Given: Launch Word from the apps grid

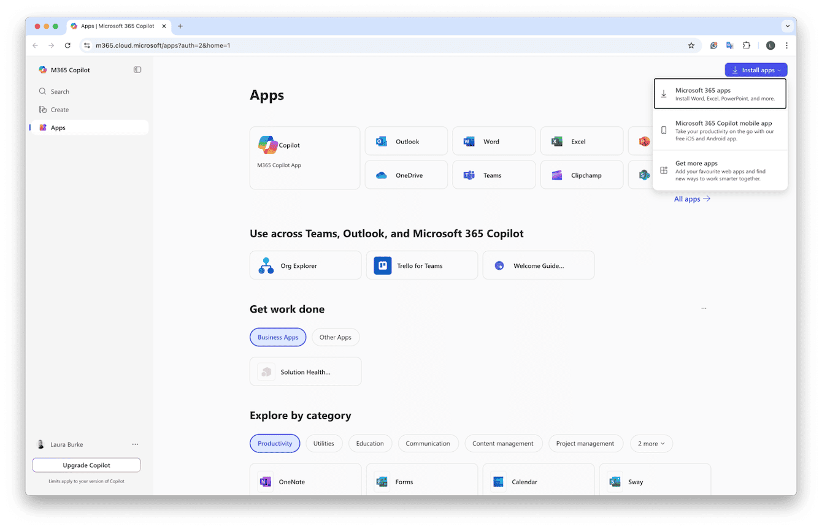Looking at the screenshot, I should click(x=494, y=141).
